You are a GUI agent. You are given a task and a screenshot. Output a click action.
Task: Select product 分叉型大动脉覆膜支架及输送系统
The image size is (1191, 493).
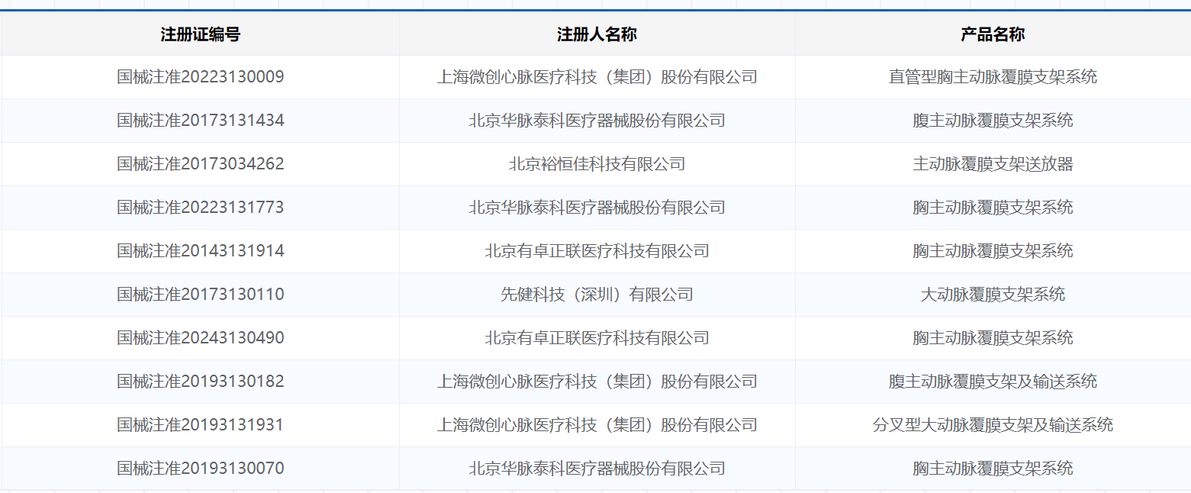[993, 425]
